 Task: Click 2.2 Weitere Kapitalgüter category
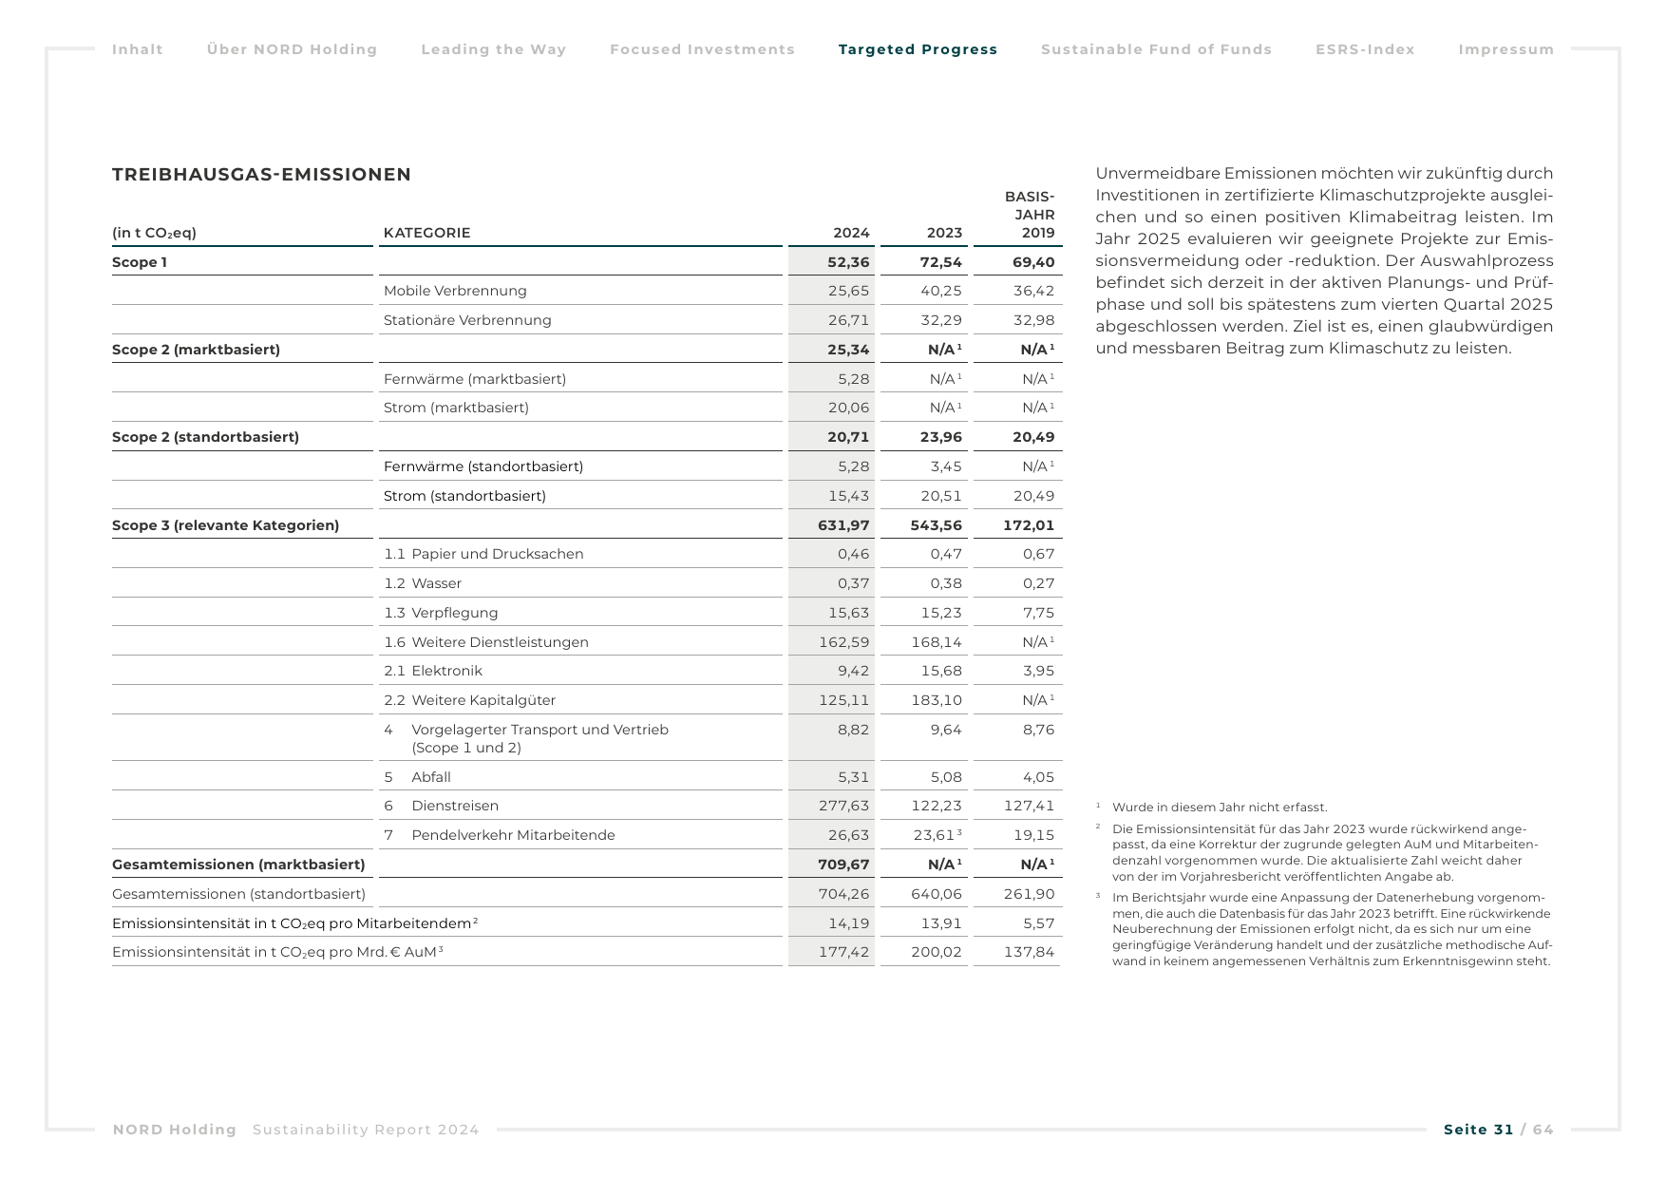click(469, 700)
